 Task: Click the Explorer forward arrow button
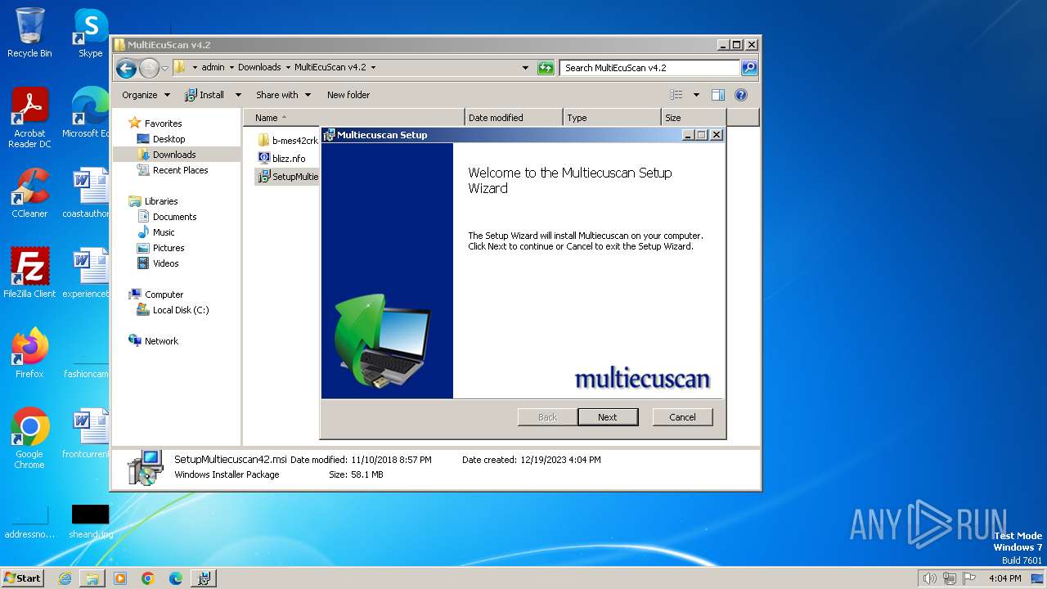149,68
